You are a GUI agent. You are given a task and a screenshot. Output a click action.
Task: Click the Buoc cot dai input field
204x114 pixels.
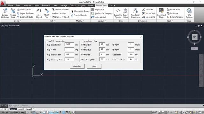click(131, 54)
